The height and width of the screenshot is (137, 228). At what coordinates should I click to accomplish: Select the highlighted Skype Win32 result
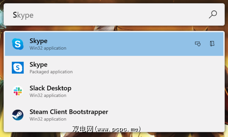(114, 44)
